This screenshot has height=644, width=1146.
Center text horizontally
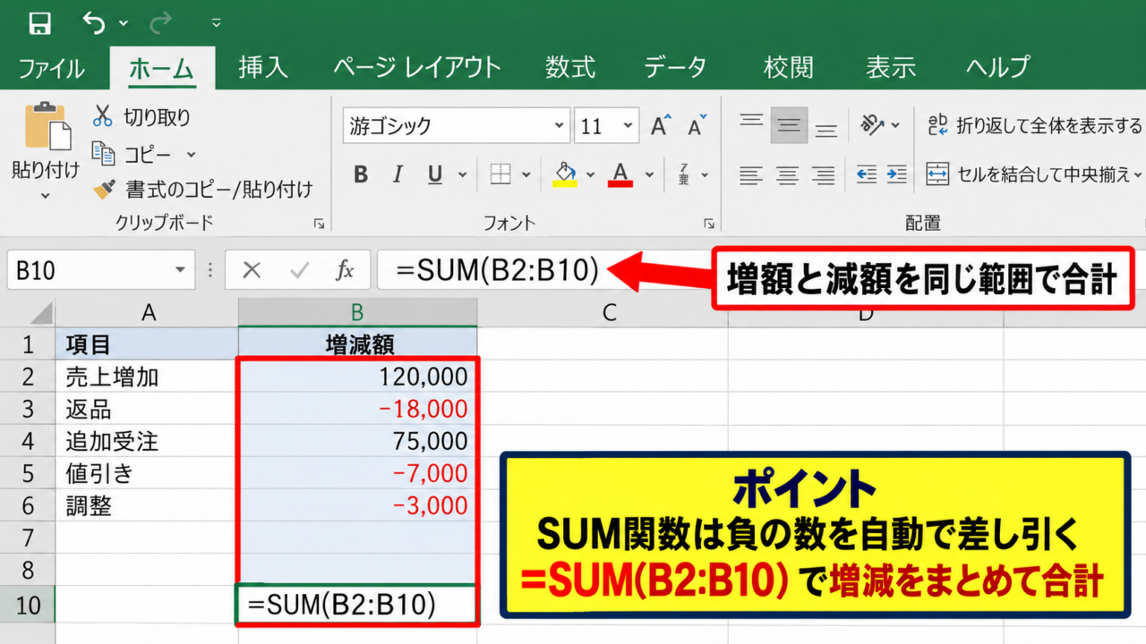pos(787,174)
